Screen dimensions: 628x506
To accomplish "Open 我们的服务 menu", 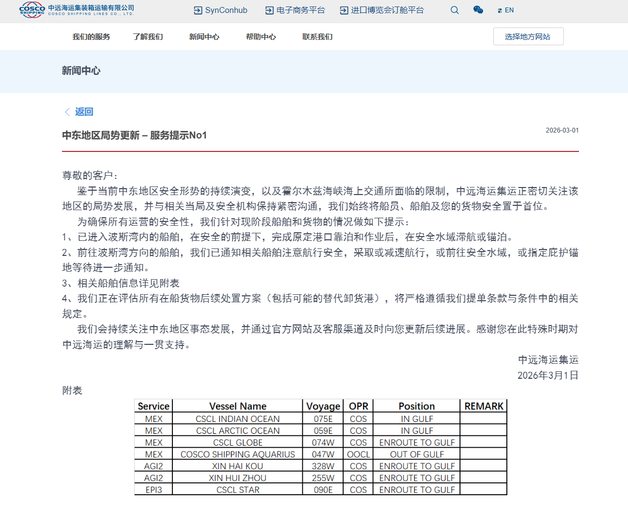I will pos(91,37).
